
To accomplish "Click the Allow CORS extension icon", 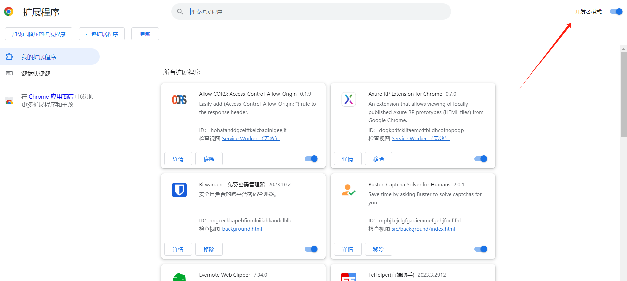I will (179, 99).
